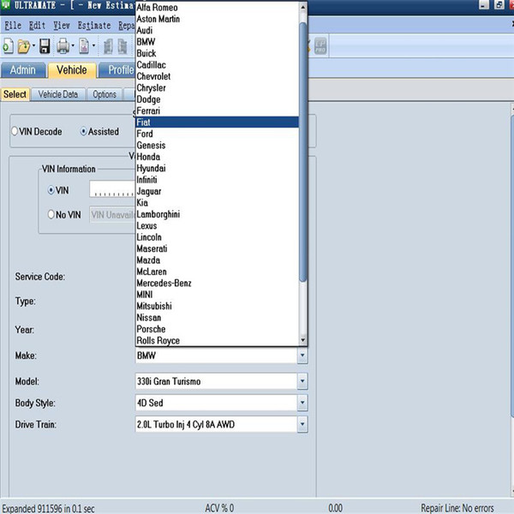Select the No VIN radio button
Screen dimensions: 514x514
51,214
